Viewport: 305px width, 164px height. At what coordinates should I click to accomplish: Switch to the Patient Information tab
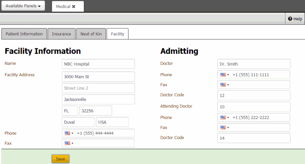point(24,34)
